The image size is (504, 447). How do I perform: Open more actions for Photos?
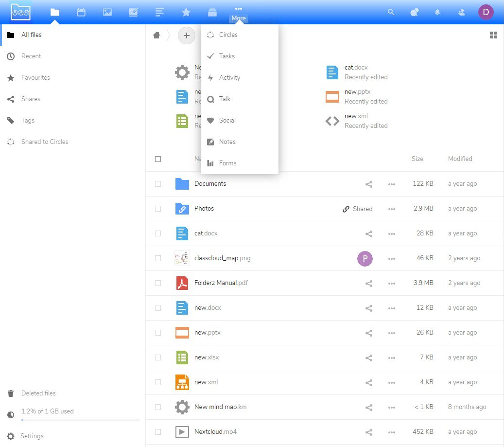(x=392, y=209)
